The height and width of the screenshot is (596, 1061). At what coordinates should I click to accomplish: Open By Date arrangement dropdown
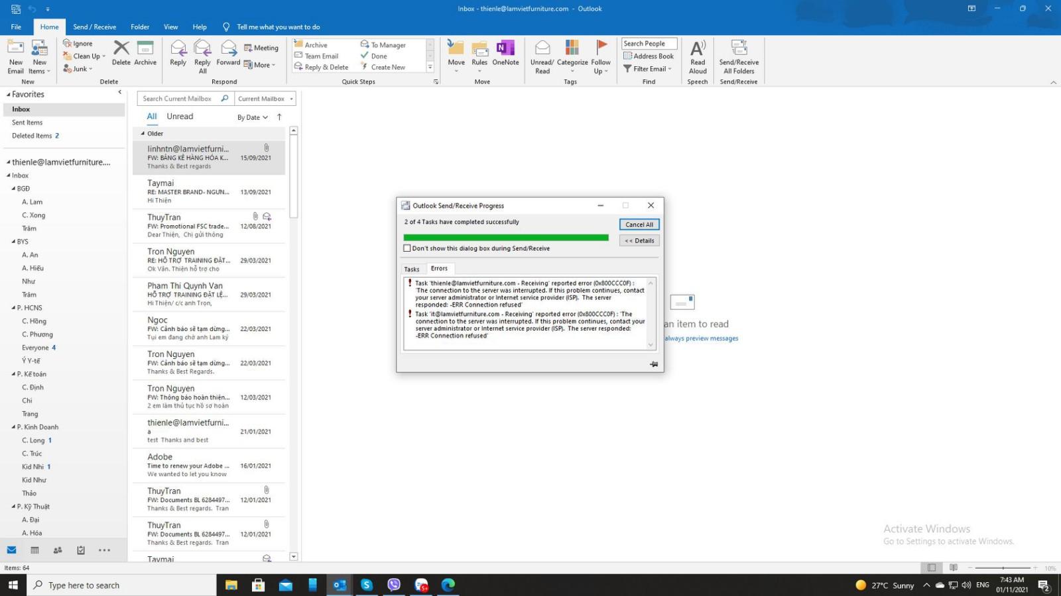coord(252,117)
